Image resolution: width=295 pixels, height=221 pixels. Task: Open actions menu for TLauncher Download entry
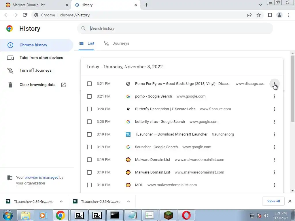coord(275,134)
